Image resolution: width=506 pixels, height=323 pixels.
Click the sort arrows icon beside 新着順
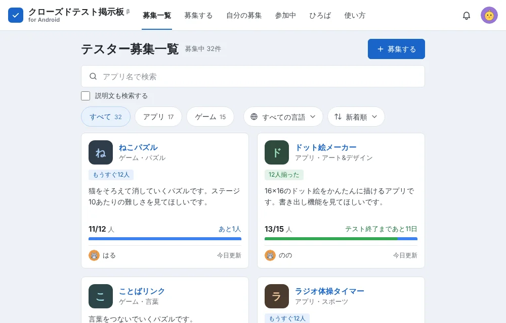click(338, 117)
